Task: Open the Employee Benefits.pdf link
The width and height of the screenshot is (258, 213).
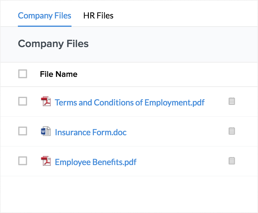Action: point(96,162)
